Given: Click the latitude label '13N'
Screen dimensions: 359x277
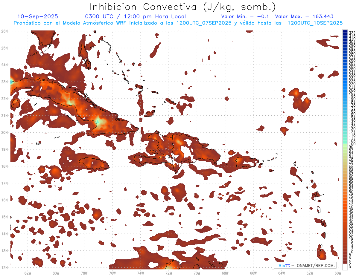Looking at the screenshot, I should click(x=4, y=250).
